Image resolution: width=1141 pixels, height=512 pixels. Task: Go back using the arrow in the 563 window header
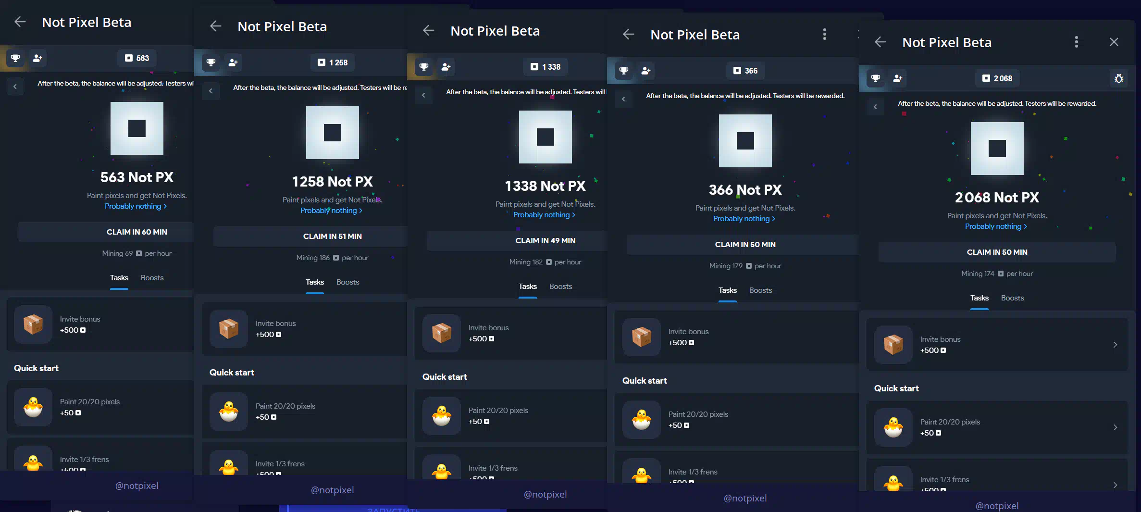pos(20,22)
